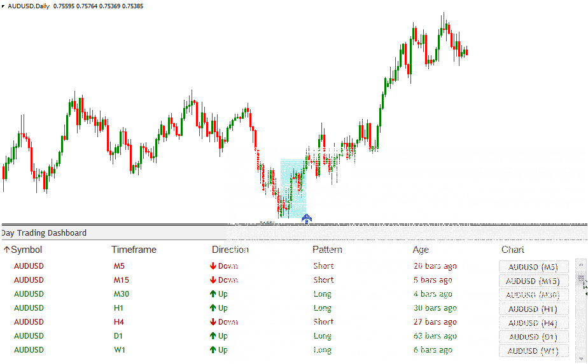The height and width of the screenshot is (364, 588).
Task: Select the blue up arrow signal on chart
Action: click(x=307, y=219)
